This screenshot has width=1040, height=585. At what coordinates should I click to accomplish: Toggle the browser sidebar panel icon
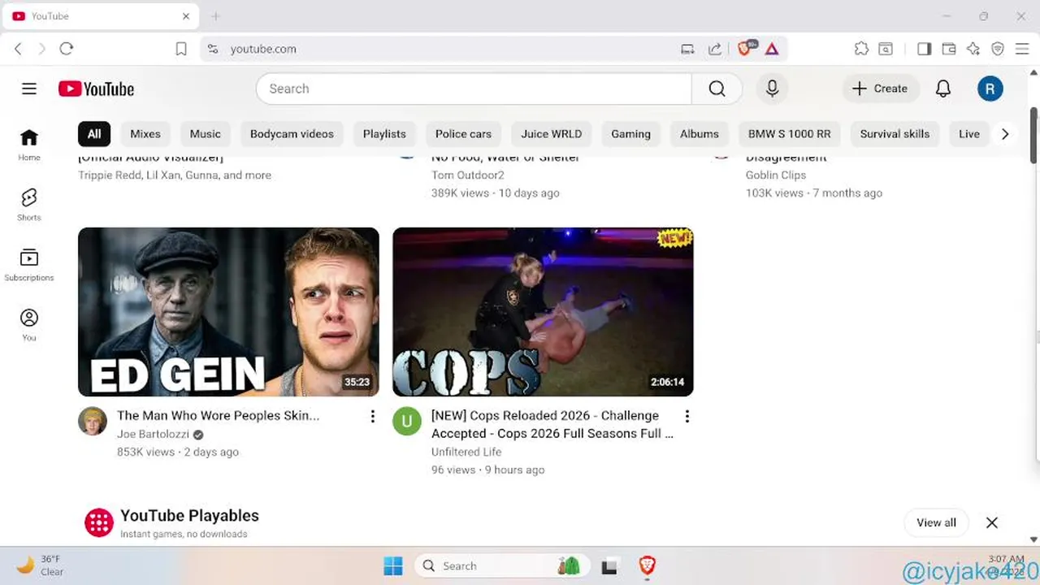pos(924,49)
